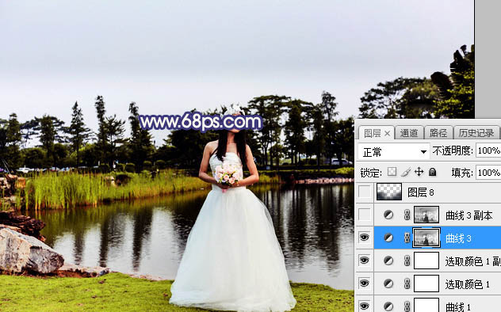Viewport: 501px width, 312px height.
Task: Select the 图层 tab
Action: 372,133
